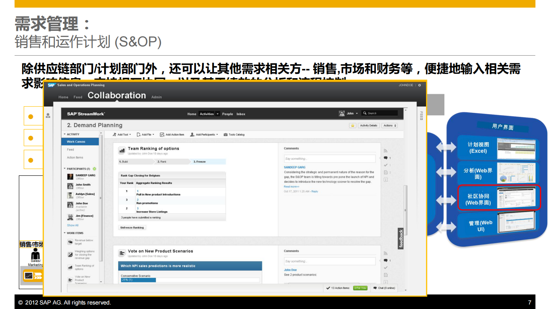The height and width of the screenshot is (309, 550).
Task: Click the feedback side tab
Action: coord(401,239)
